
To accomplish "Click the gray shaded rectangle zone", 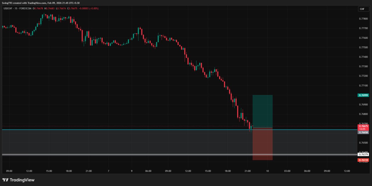I will pyautogui.click(x=116, y=142).
